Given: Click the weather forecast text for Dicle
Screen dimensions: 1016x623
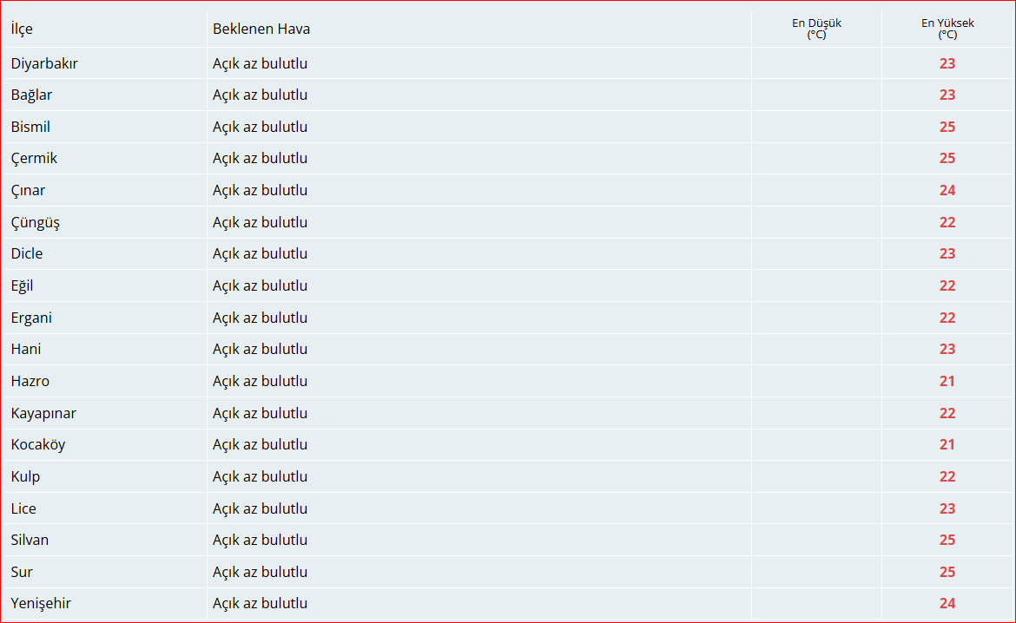Looking at the screenshot, I should tap(260, 253).
